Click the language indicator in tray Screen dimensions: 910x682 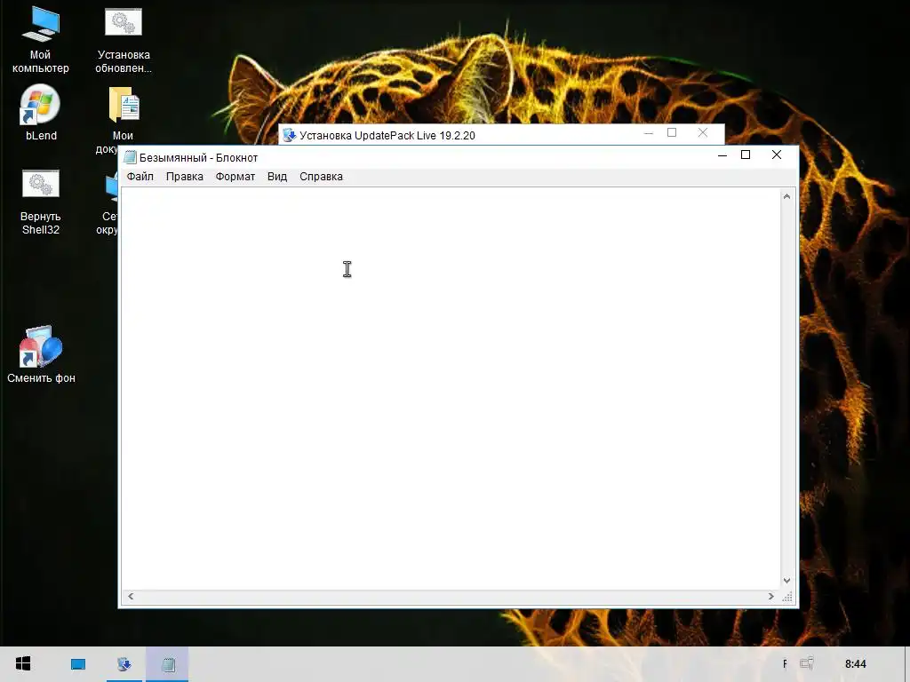pos(785,663)
